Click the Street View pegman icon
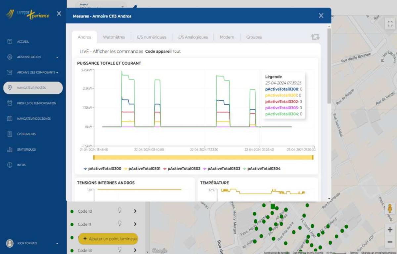Image resolution: width=397 pixels, height=254 pixels. point(390,208)
